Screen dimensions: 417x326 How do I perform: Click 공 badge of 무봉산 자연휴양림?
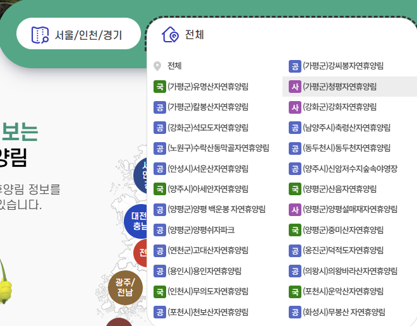(295, 312)
